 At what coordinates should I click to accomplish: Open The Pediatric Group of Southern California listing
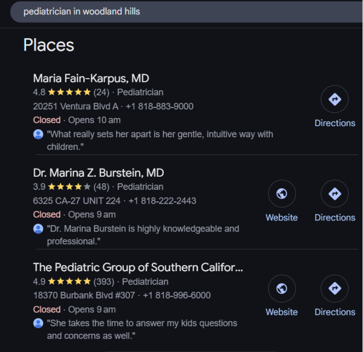pos(138,267)
